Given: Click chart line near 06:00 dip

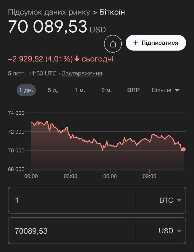Looking at the screenshot, I should point(103,149).
